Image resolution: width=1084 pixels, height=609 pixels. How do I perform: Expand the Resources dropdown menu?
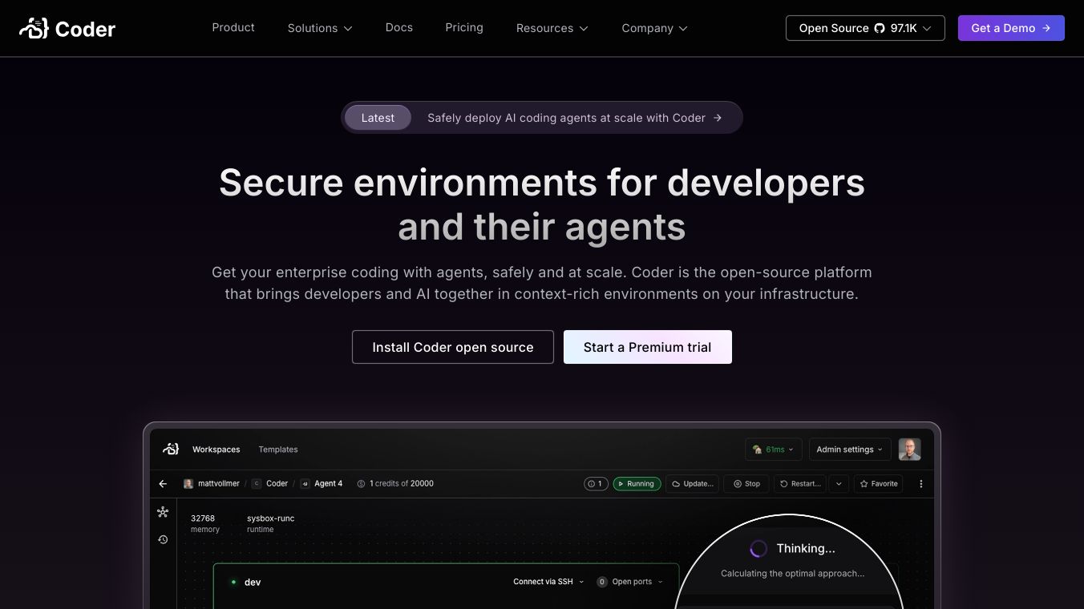pyautogui.click(x=552, y=28)
